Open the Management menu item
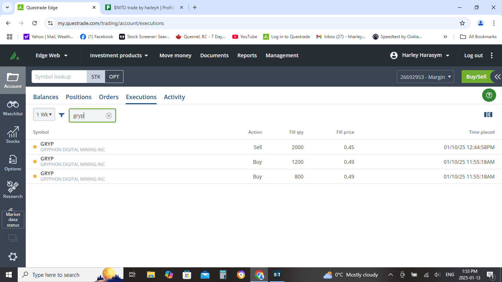The width and height of the screenshot is (502, 282). click(282, 55)
